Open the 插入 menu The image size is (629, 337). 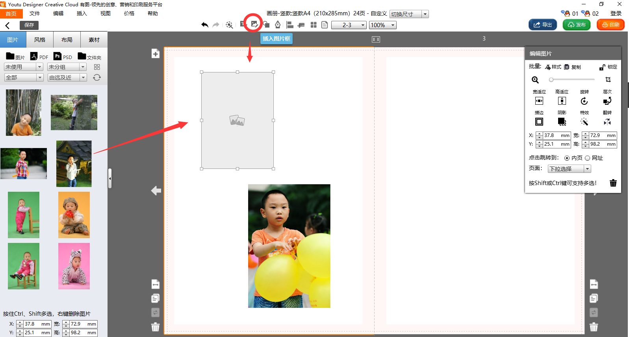82,13
